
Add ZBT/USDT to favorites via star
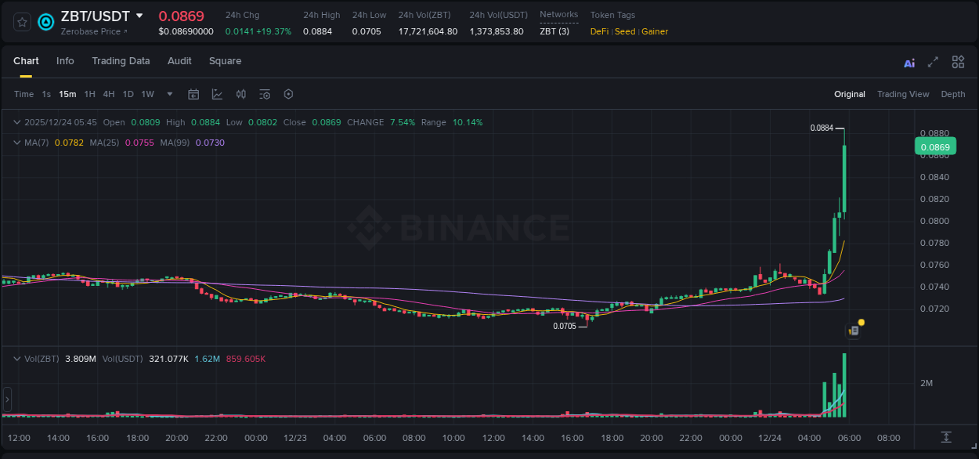21,22
